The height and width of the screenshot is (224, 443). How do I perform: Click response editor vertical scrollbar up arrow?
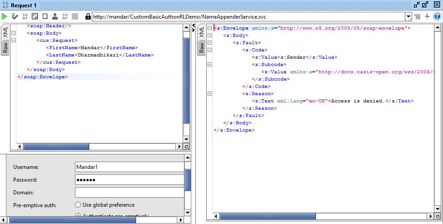[x=437, y=27]
